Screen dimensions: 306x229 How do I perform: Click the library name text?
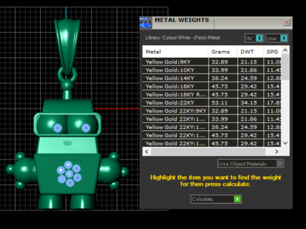pos(183,38)
